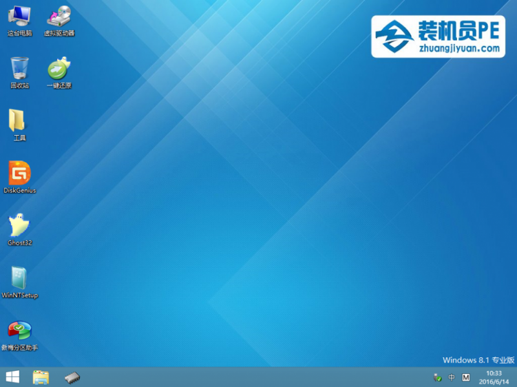Click the Windows 8.1 专业版 watermark text
The height and width of the screenshot is (387, 517).
[x=478, y=359]
